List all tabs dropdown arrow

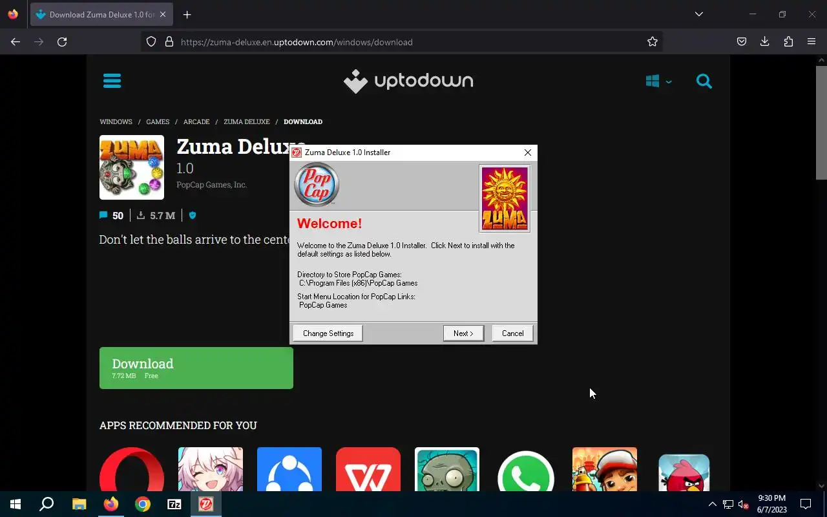699,14
